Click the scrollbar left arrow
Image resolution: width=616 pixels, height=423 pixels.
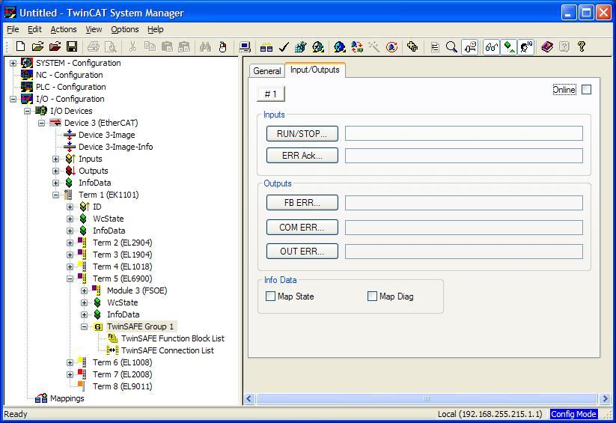[x=249, y=398]
